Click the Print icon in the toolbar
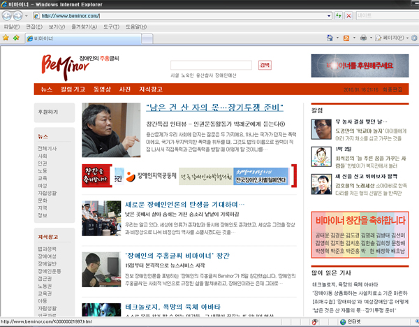The height and width of the screenshot is (327, 419). pyautogui.click(x=363, y=38)
